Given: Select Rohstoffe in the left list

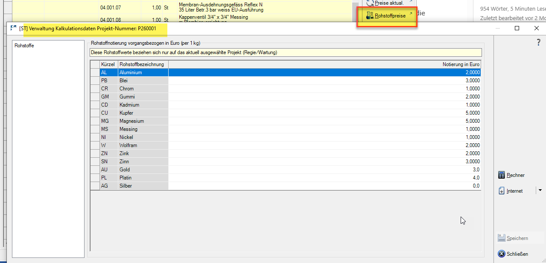Looking at the screenshot, I should click(x=24, y=46).
